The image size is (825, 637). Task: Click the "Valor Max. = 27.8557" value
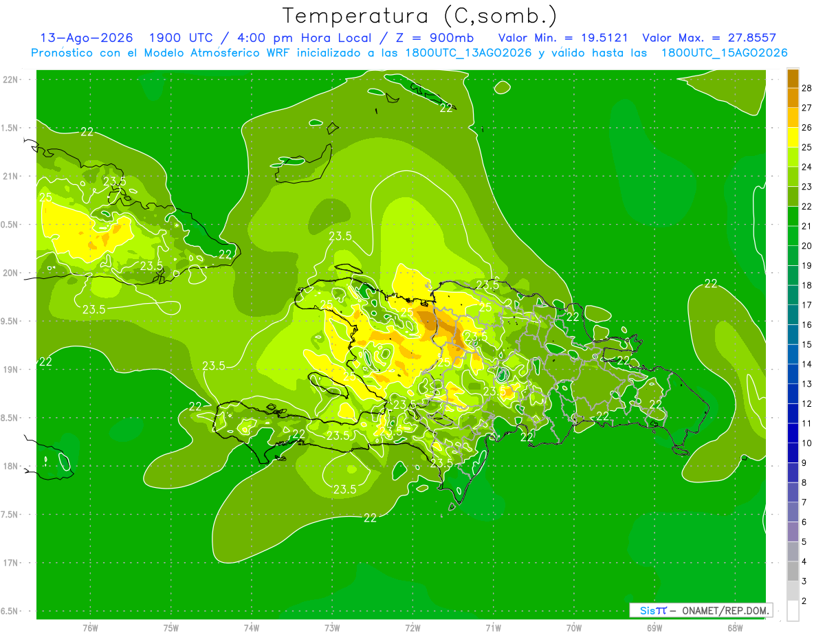709,38
